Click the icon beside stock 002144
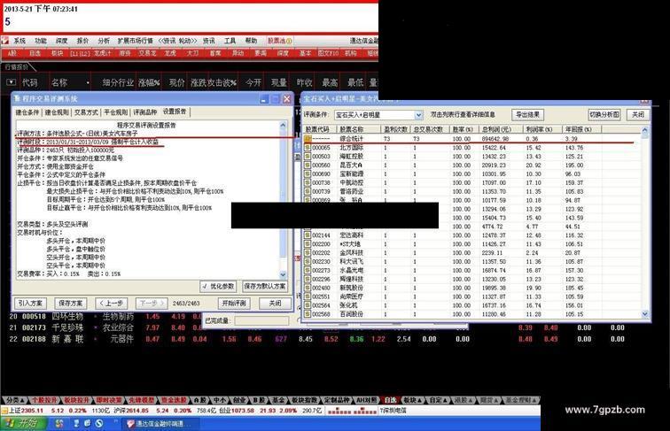670x431 pixels. coord(308,235)
